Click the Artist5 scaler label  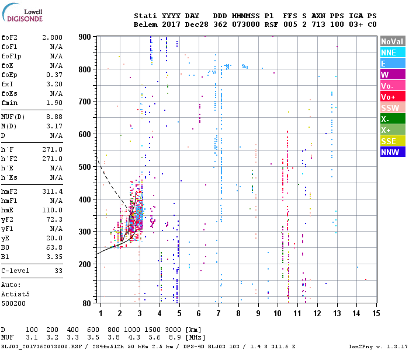point(15,294)
